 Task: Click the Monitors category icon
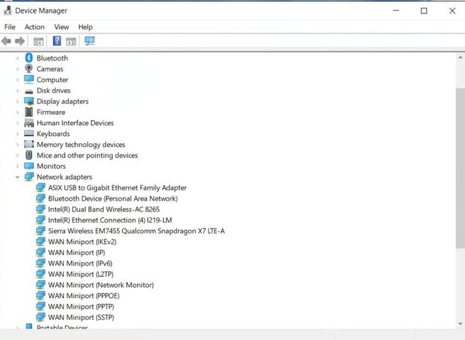(x=29, y=166)
